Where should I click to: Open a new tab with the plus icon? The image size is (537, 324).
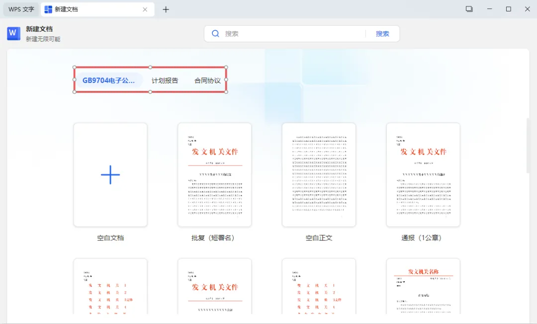coord(166,9)
